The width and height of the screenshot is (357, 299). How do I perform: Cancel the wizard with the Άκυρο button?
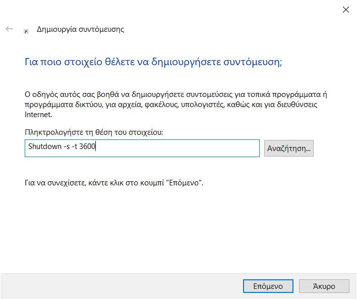click(324, 286)
